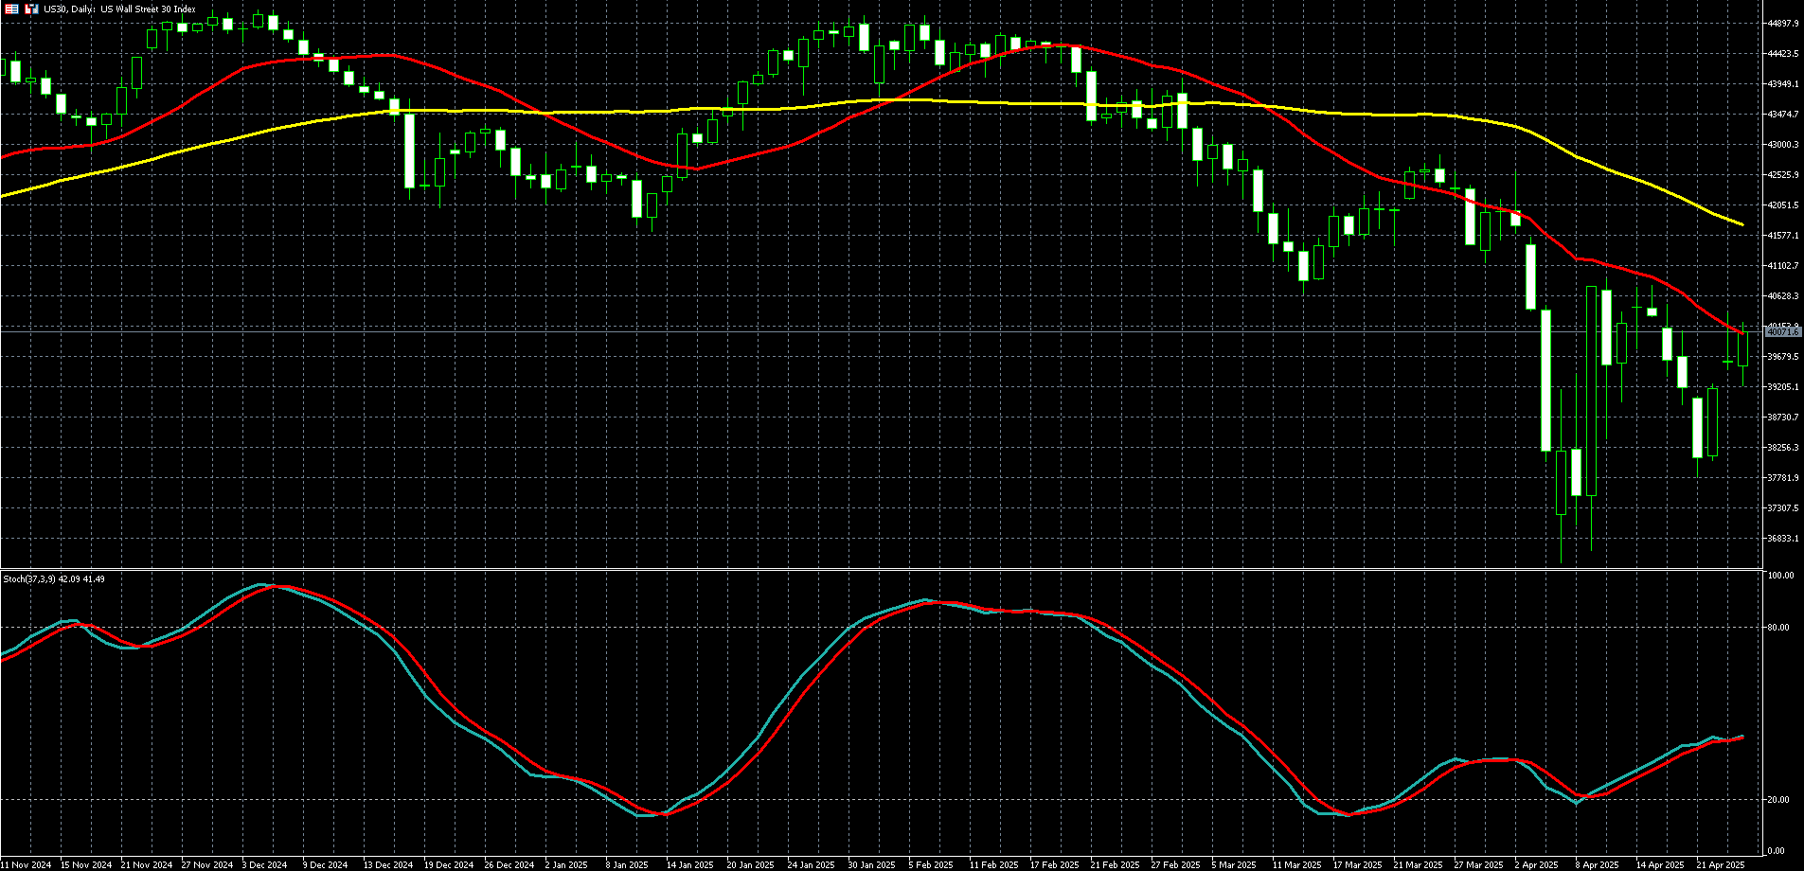Click the right end of yellow moving average
The height and width of the screenshot is (871, 1804).
pyautogui.click(x=1741, y=223)
